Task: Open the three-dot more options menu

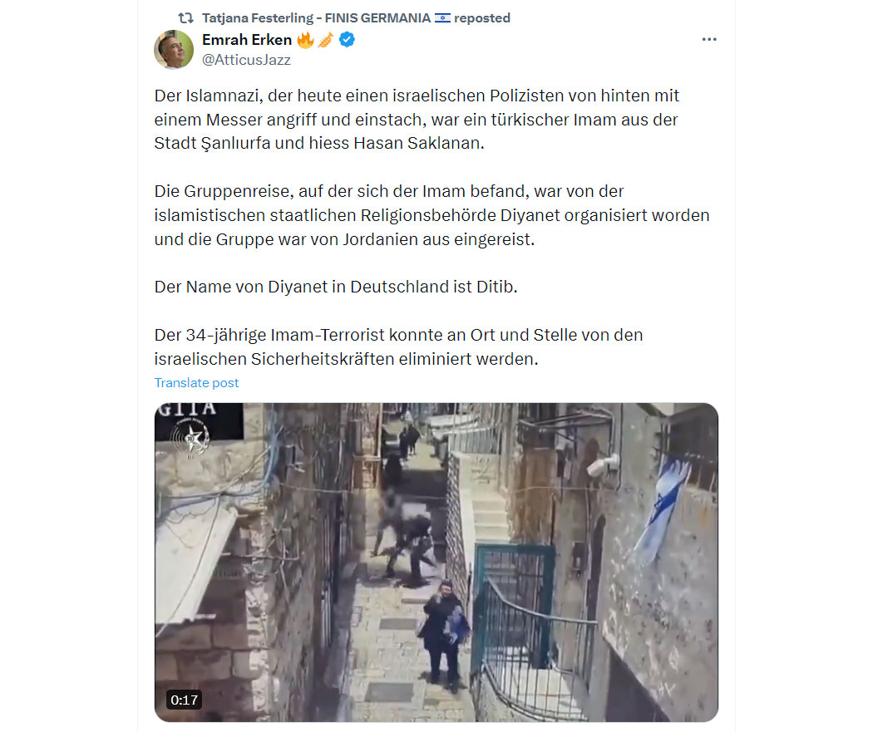Action: pyautogui.click(x=708, y=40)
